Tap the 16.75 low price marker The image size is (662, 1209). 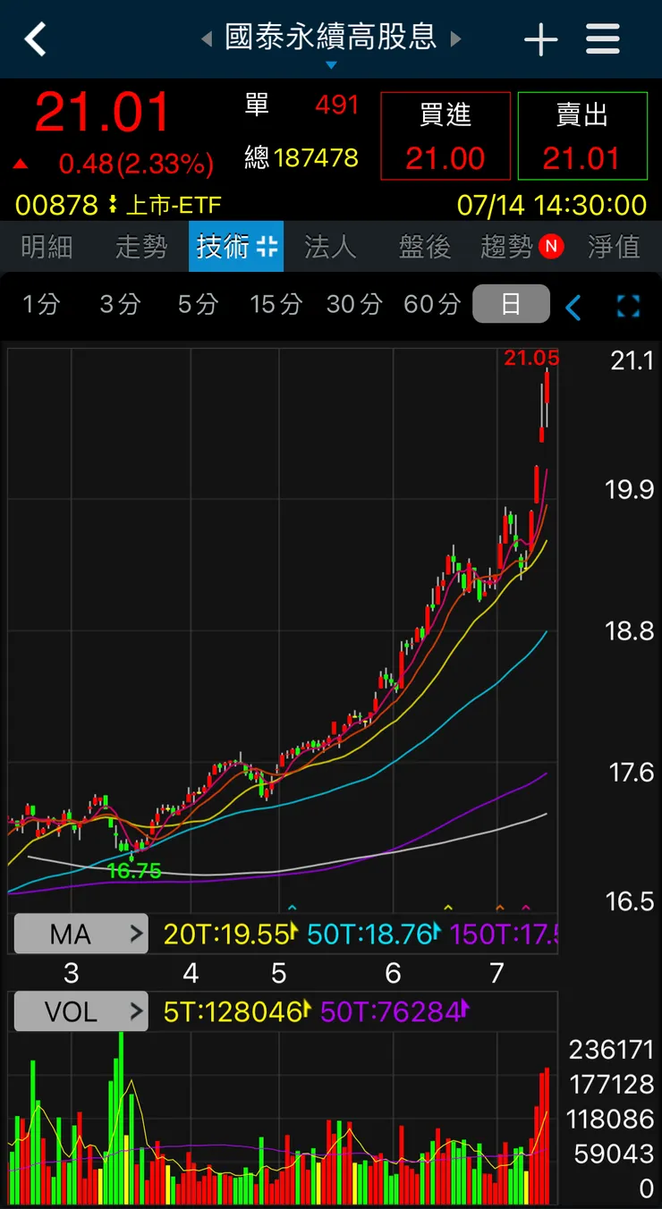pyautogui.click(x=134, y=870)
